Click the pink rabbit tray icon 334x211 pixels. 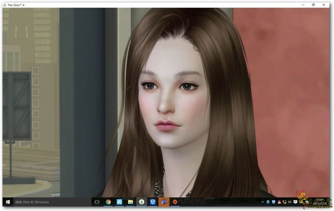click(x=279, y=202)
